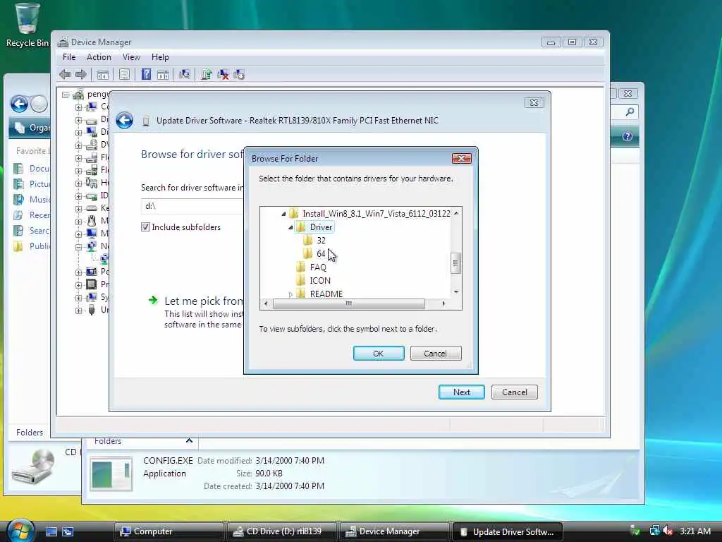Click the muted volume tray icon
The width and height of the screenshot is (722, 542).
point(668,531)
